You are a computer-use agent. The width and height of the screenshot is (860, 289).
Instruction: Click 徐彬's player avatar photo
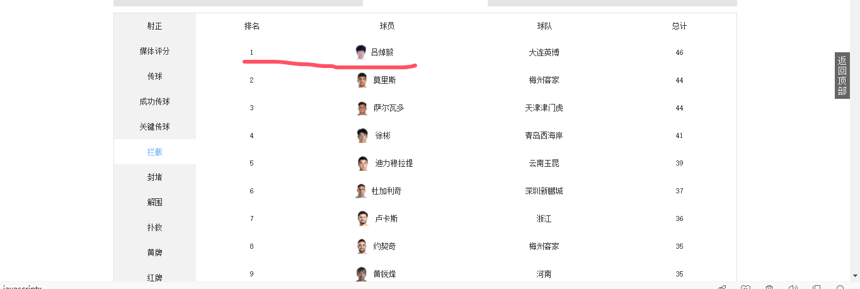362,135
